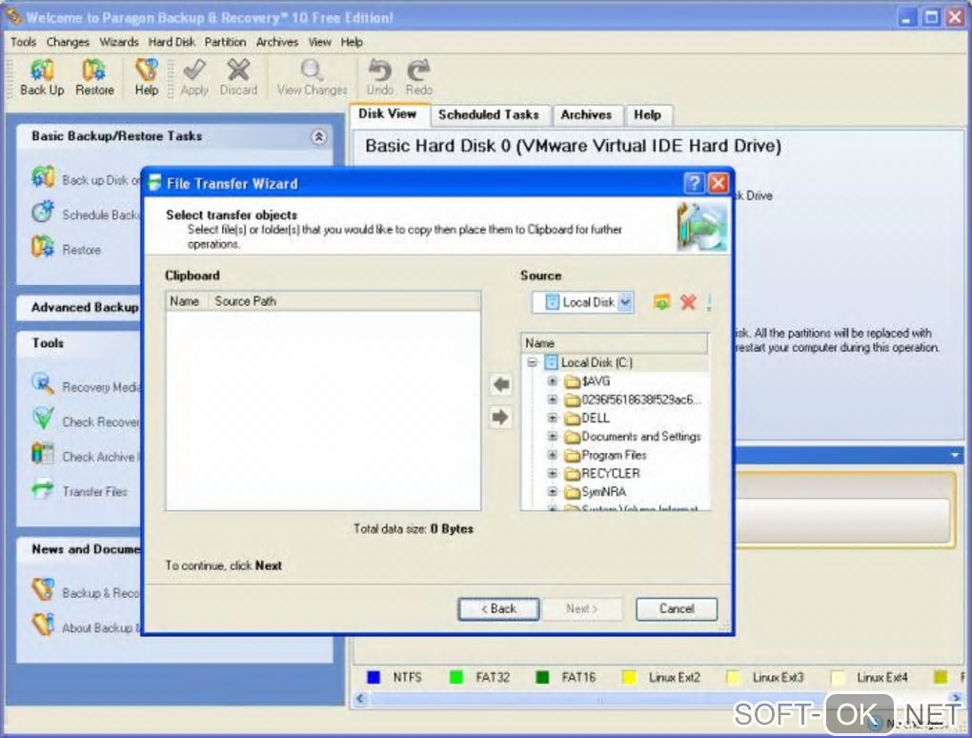Click the Check Archive sidebar icon
This screenshot has height=738, width=972.
43,453
